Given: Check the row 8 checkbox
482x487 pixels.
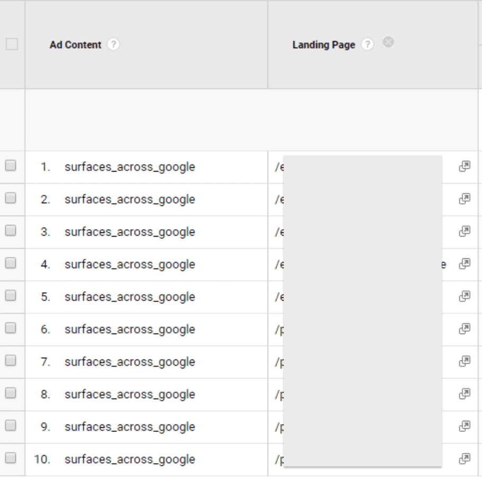Looking at the screenshot, I should point(11,393).
